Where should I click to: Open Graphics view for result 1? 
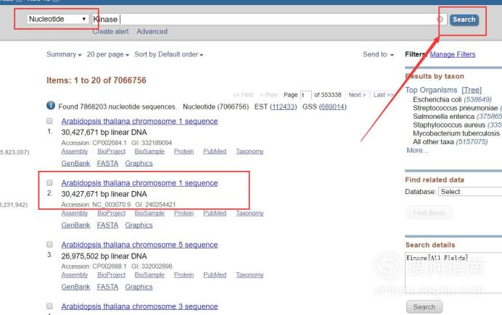click(x=139, y=163)
